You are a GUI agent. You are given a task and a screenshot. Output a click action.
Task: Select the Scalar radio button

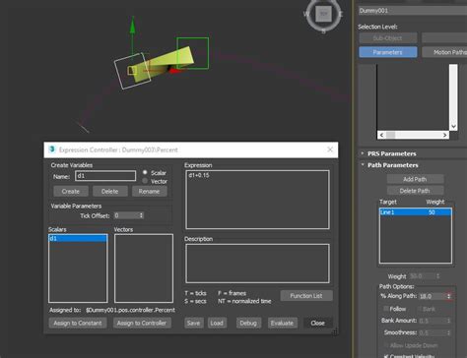[x=145, y=172]
